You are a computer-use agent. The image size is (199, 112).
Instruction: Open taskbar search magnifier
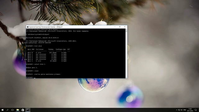point(7,110)
